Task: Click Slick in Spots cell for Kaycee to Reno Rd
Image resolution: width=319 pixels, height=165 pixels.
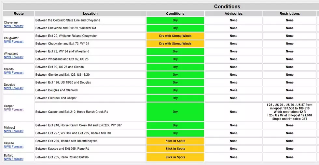Action: [x=175, y=148]
